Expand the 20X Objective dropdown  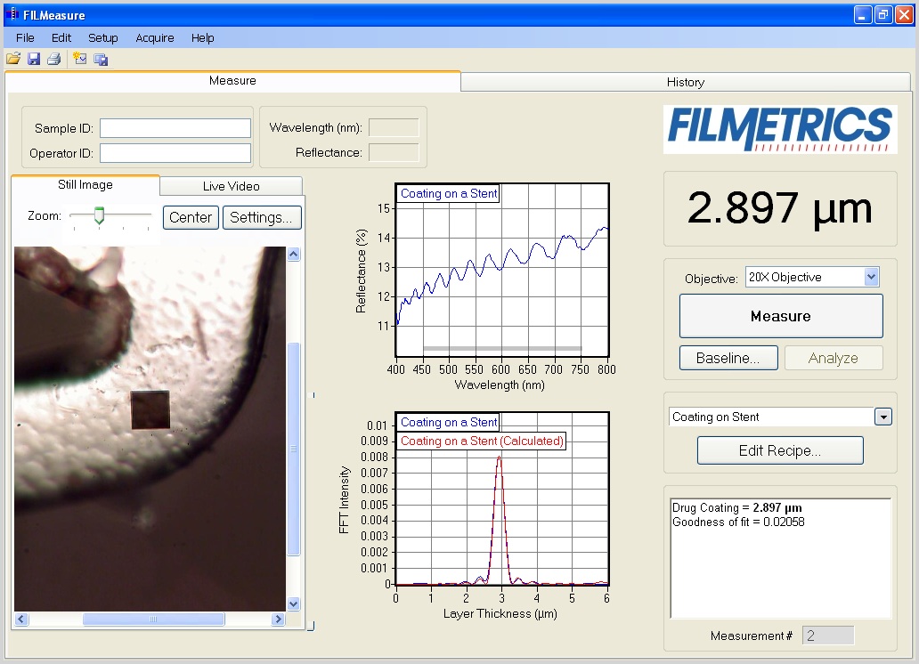pyautogui.click(x=871, y=277)
